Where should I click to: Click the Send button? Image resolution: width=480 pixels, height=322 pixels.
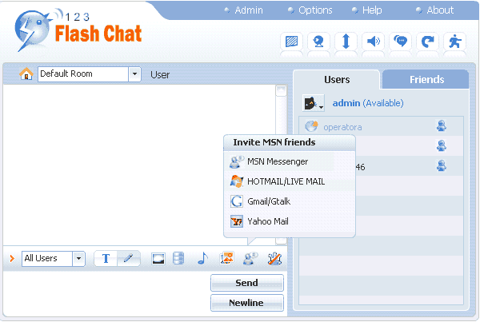(x=247, y=283)
